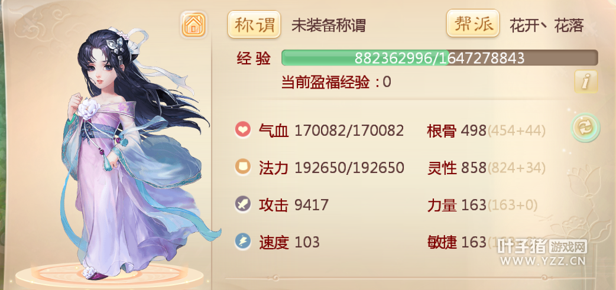This screenshot has width=616, height=290.
Task: Click the guild name 花开、花落
Action: coord(546,25)
